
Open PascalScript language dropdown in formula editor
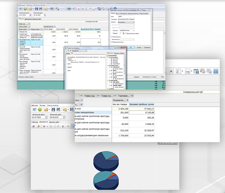point(86,51)
